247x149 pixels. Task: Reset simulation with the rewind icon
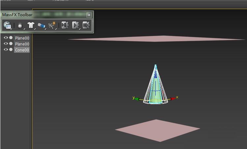pos(65,25)
